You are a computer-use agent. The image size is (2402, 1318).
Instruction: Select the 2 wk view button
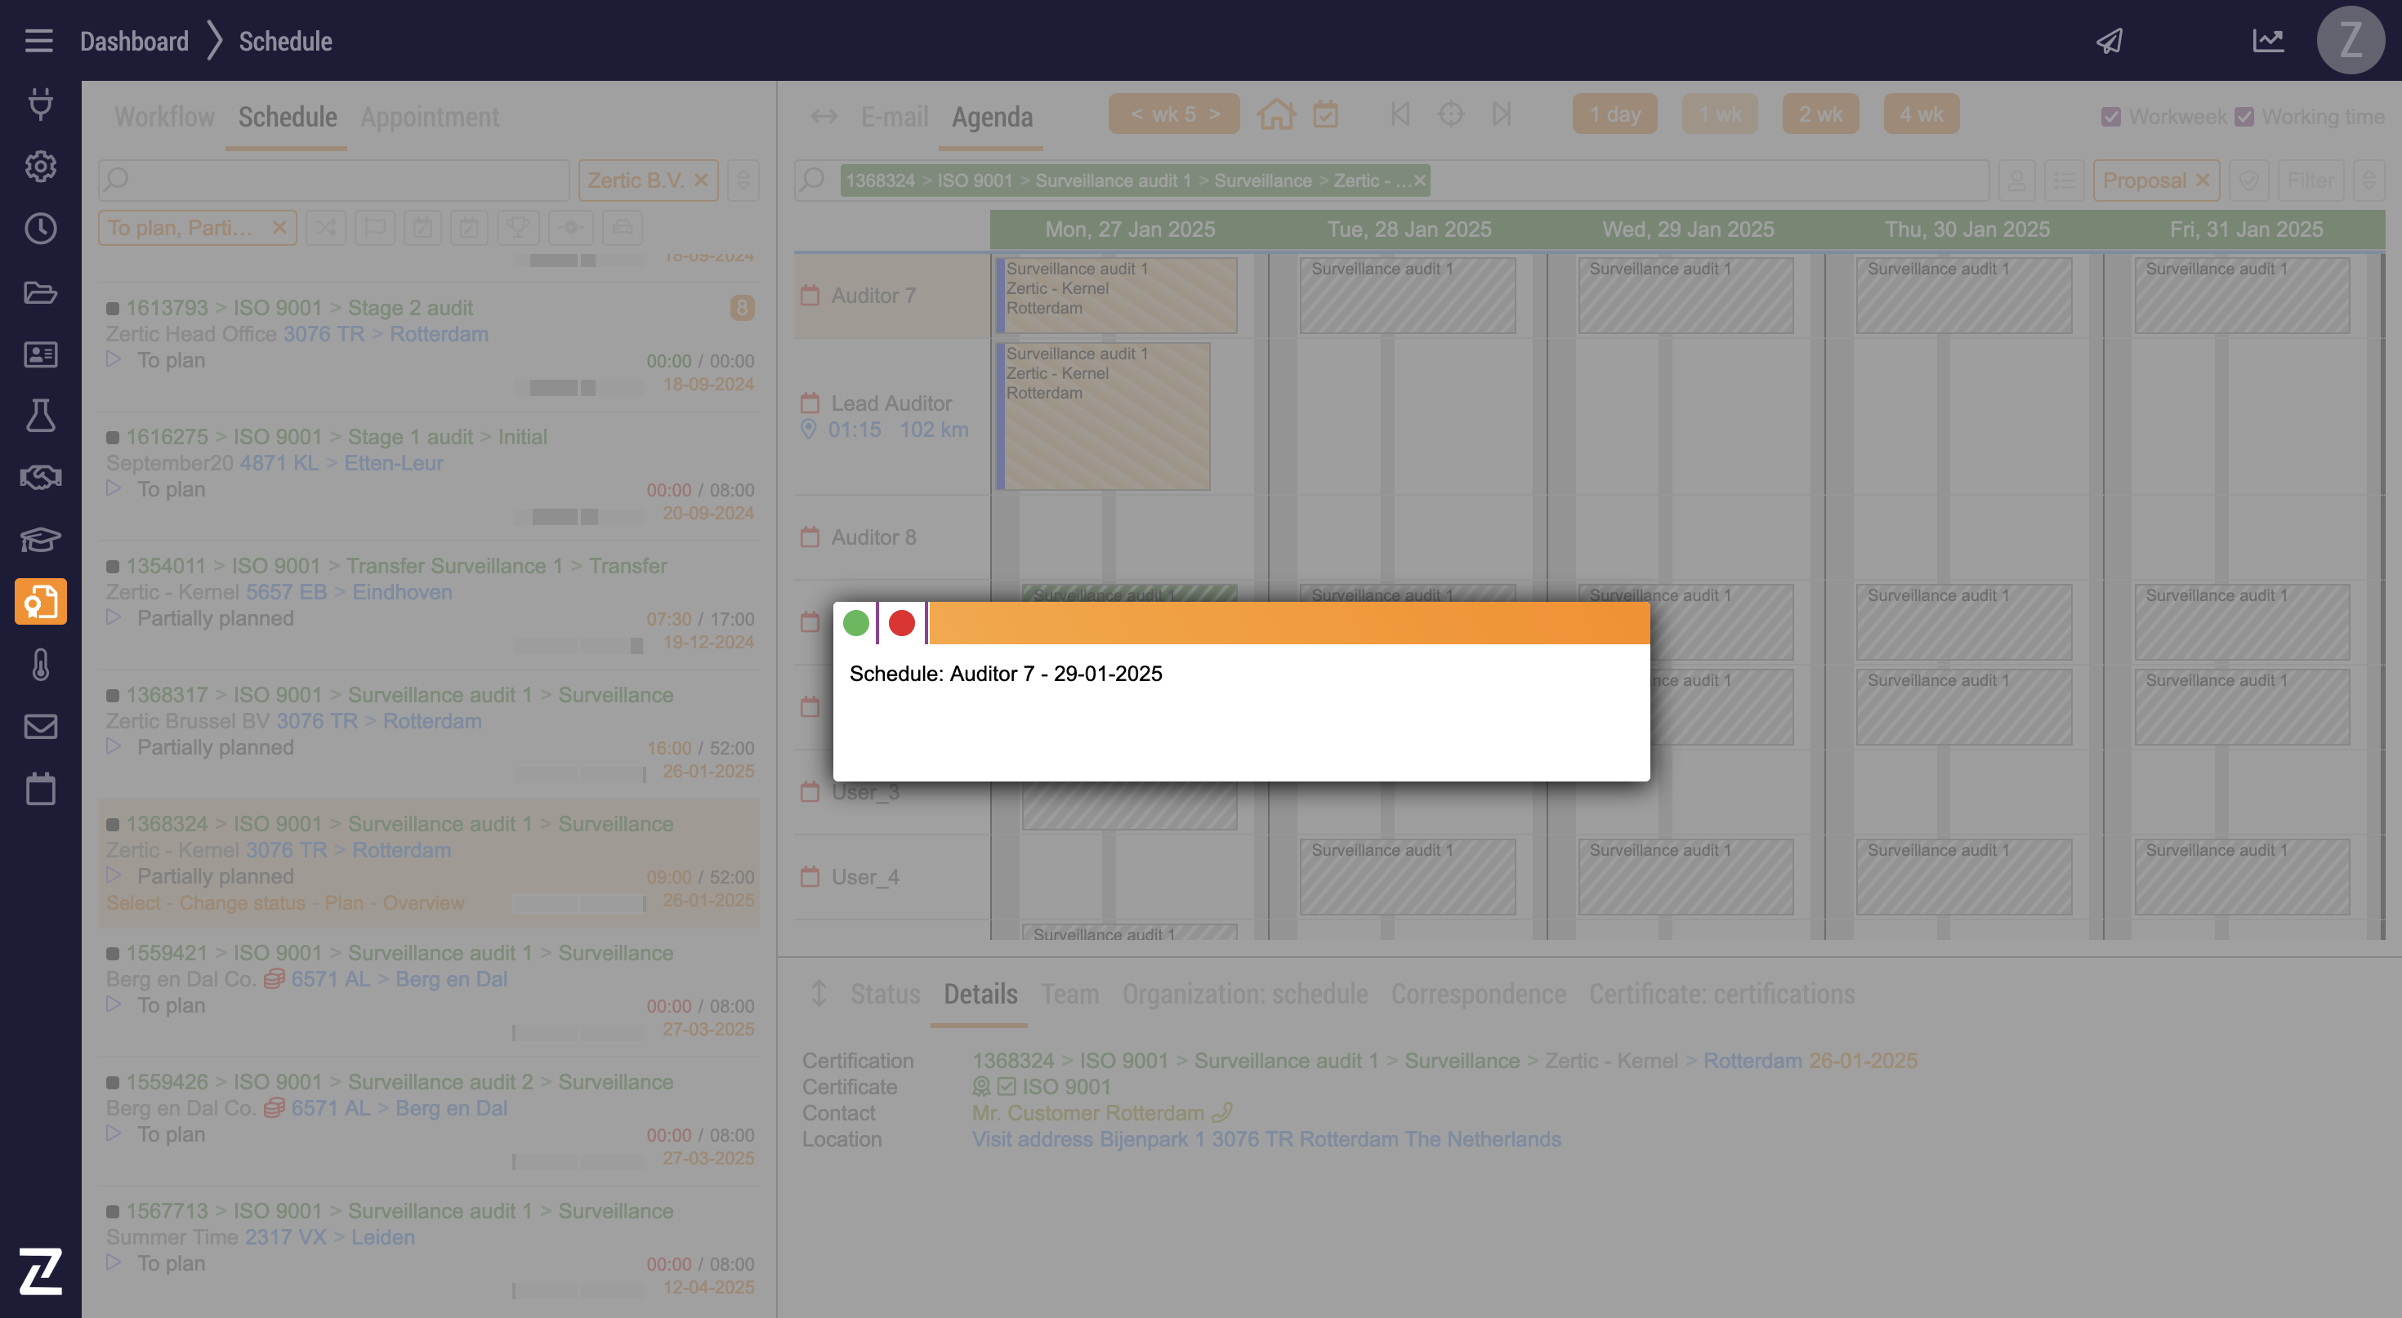[1819, 114]
